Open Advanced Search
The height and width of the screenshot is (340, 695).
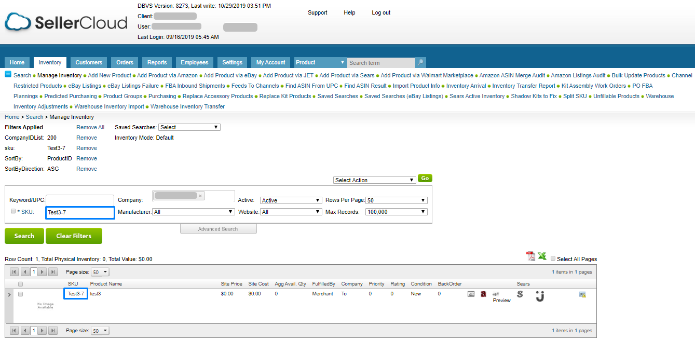tap(218, 229)
